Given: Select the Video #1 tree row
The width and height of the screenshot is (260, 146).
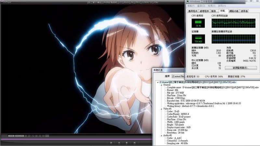Looking at the screenshot, I should 167,109.
